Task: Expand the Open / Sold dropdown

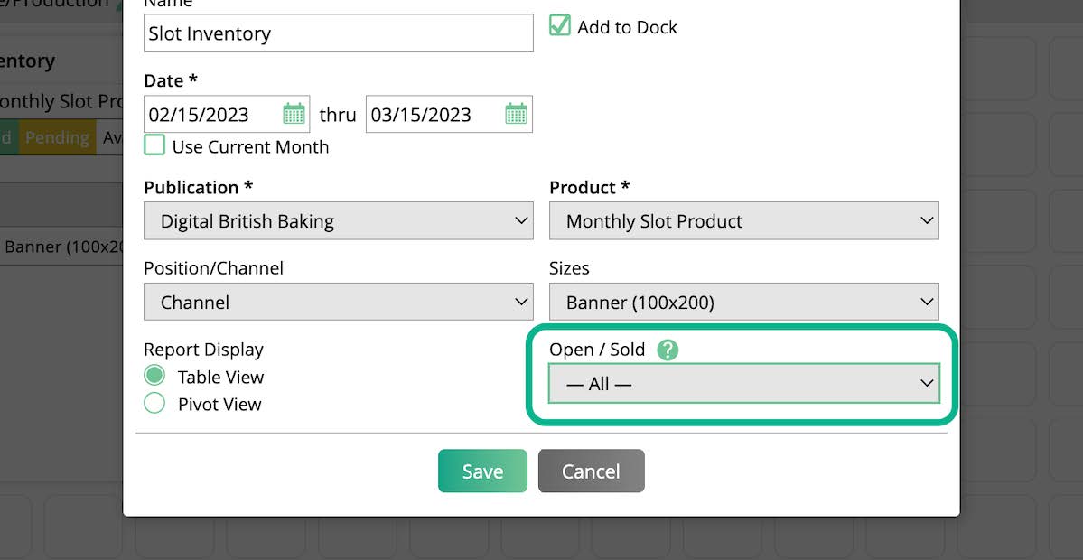Action: 743,384
